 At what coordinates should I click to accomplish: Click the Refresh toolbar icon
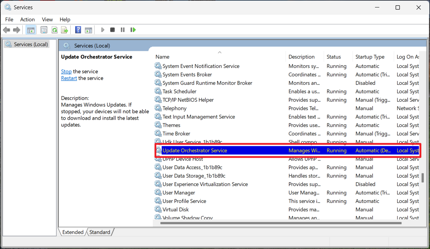click(x=54, y=30)
